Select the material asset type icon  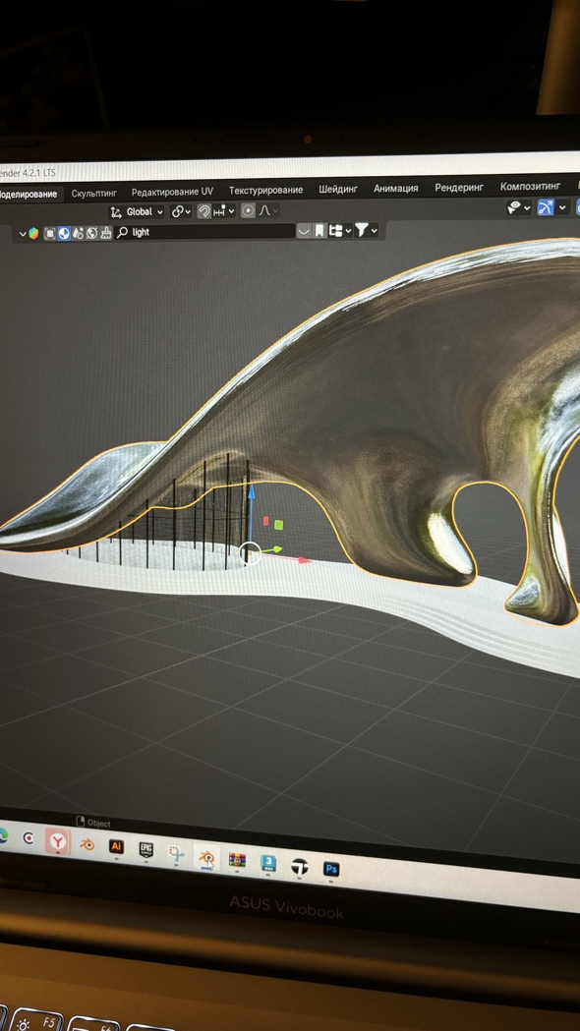tap(64, 233)
